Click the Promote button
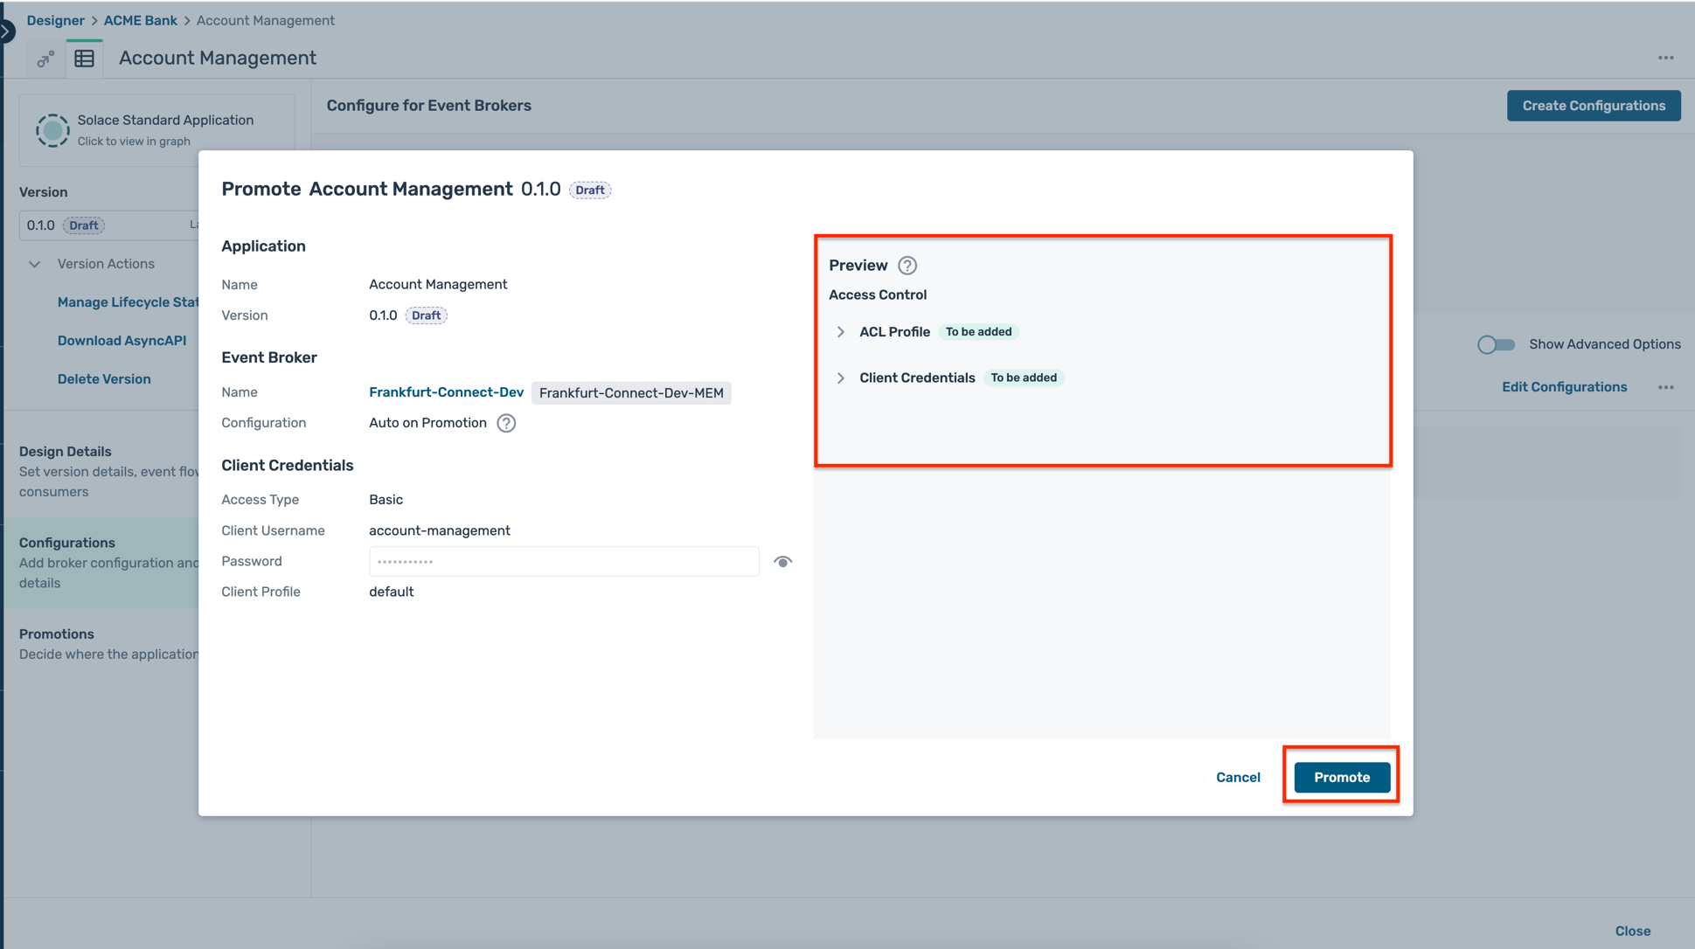 [x=1341, y=777]
